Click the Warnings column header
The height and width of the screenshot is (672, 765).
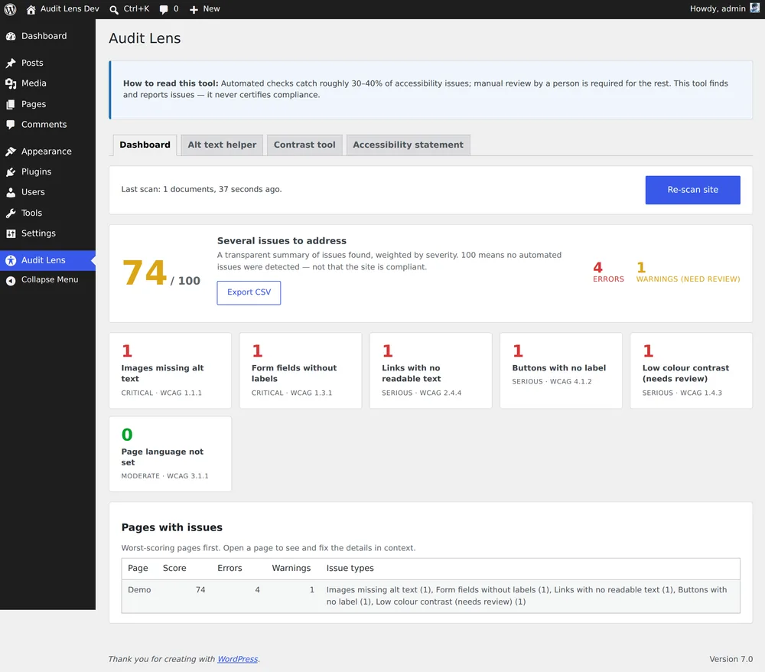tap(291, 568)
